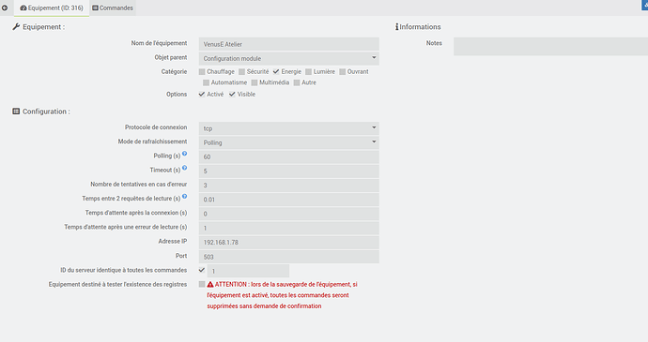Click Temps d'attente après erreur field
The image size is (648, 342).
tap(289, 228)
